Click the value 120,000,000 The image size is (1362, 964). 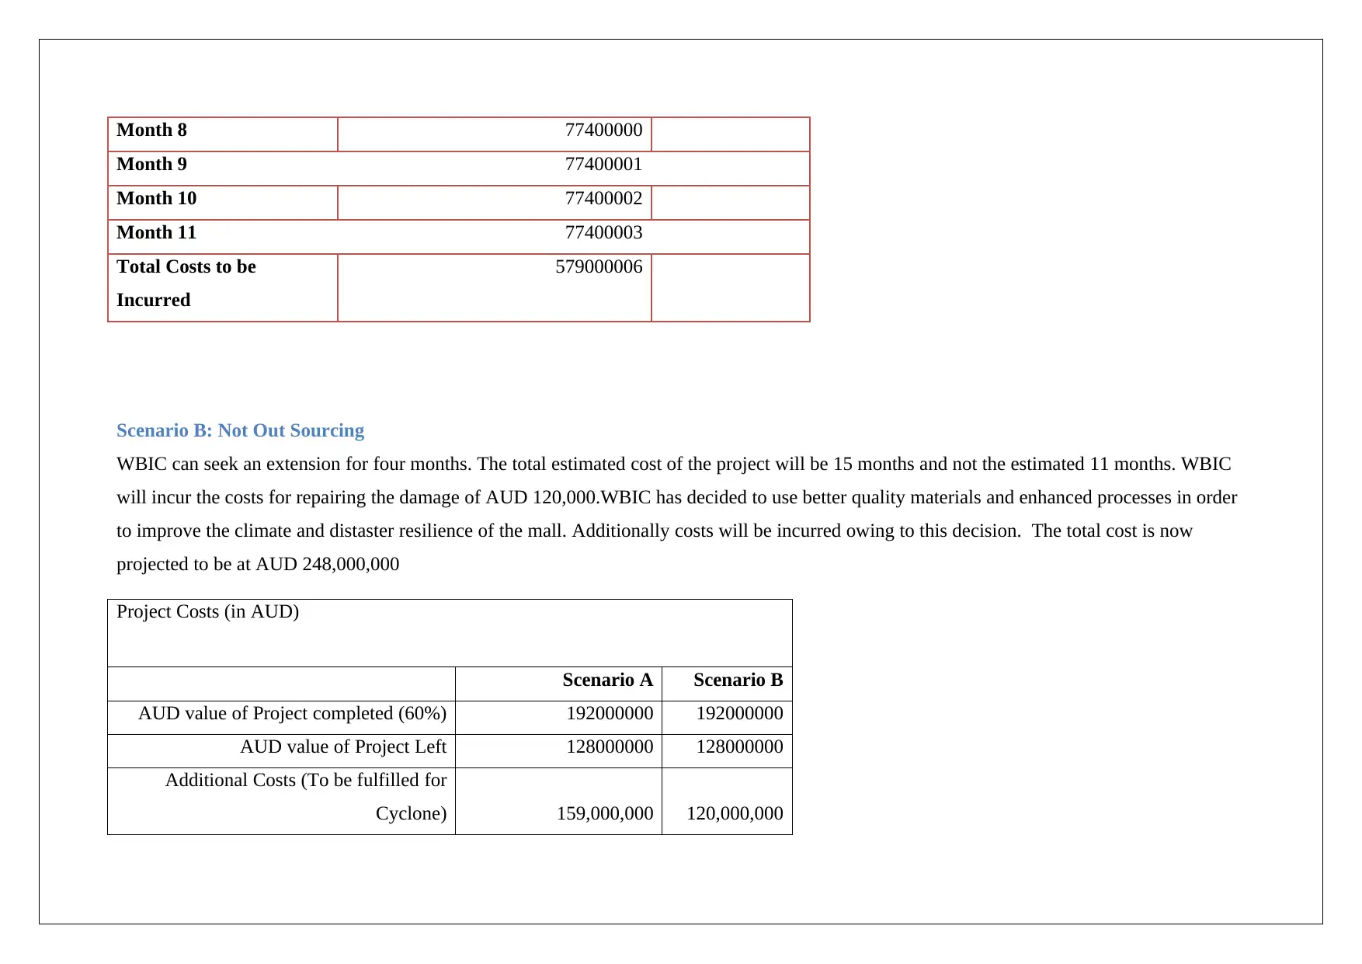[x=735, y=814]
